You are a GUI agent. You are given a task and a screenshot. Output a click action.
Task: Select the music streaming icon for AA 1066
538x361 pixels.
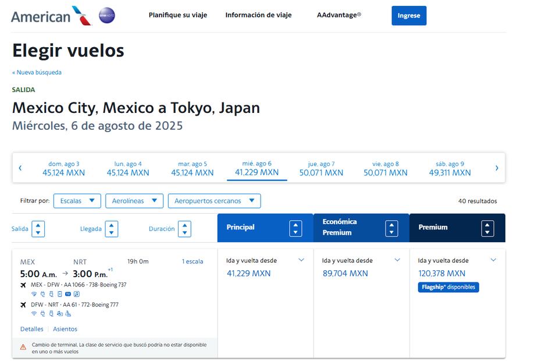77,294
